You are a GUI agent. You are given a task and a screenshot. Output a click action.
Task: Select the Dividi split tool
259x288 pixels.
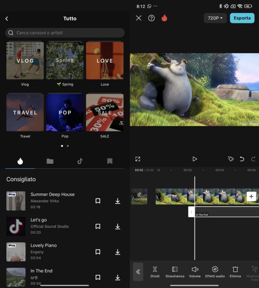(155, 272)
